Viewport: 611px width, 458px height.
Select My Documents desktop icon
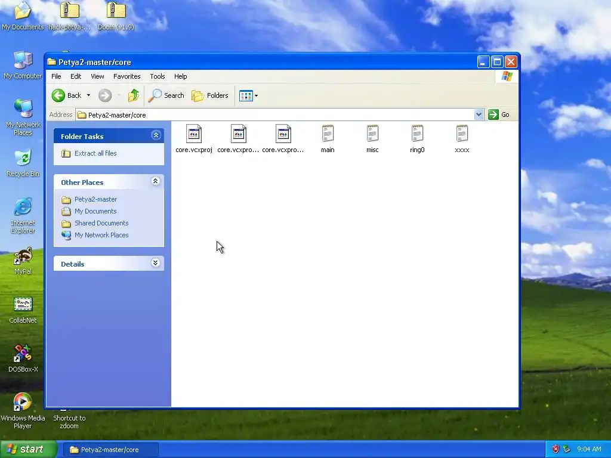23,16
